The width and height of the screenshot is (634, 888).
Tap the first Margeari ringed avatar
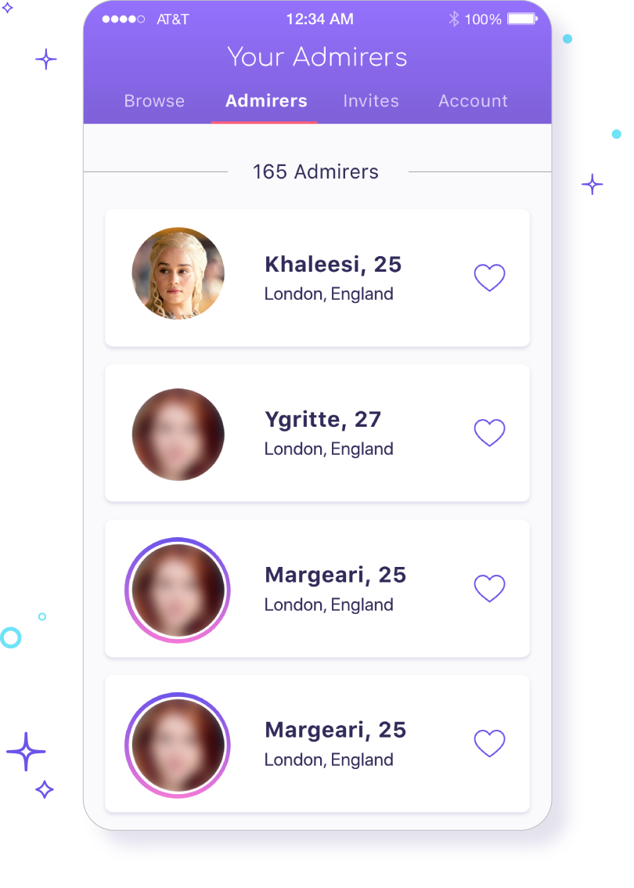pos(178,590)
